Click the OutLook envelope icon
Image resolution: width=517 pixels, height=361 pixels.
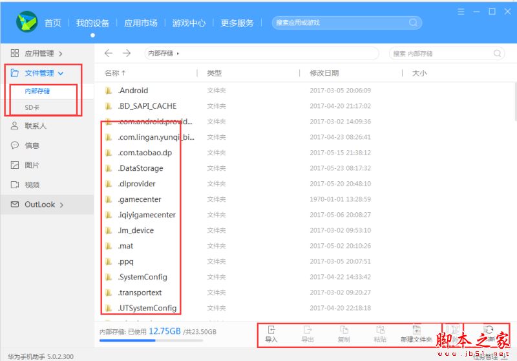click(x=14, y=204)
